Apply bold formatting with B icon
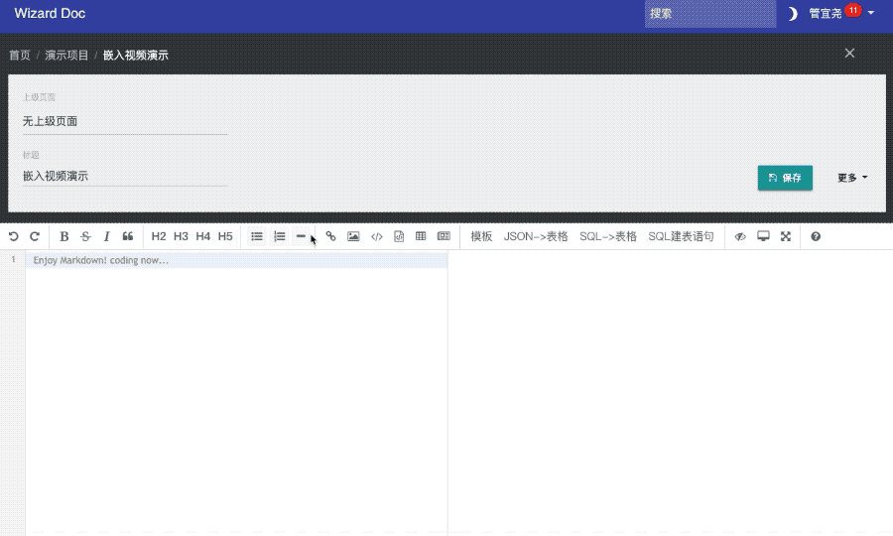The width and height of the screenshot is (893, 536). point(64,236)
